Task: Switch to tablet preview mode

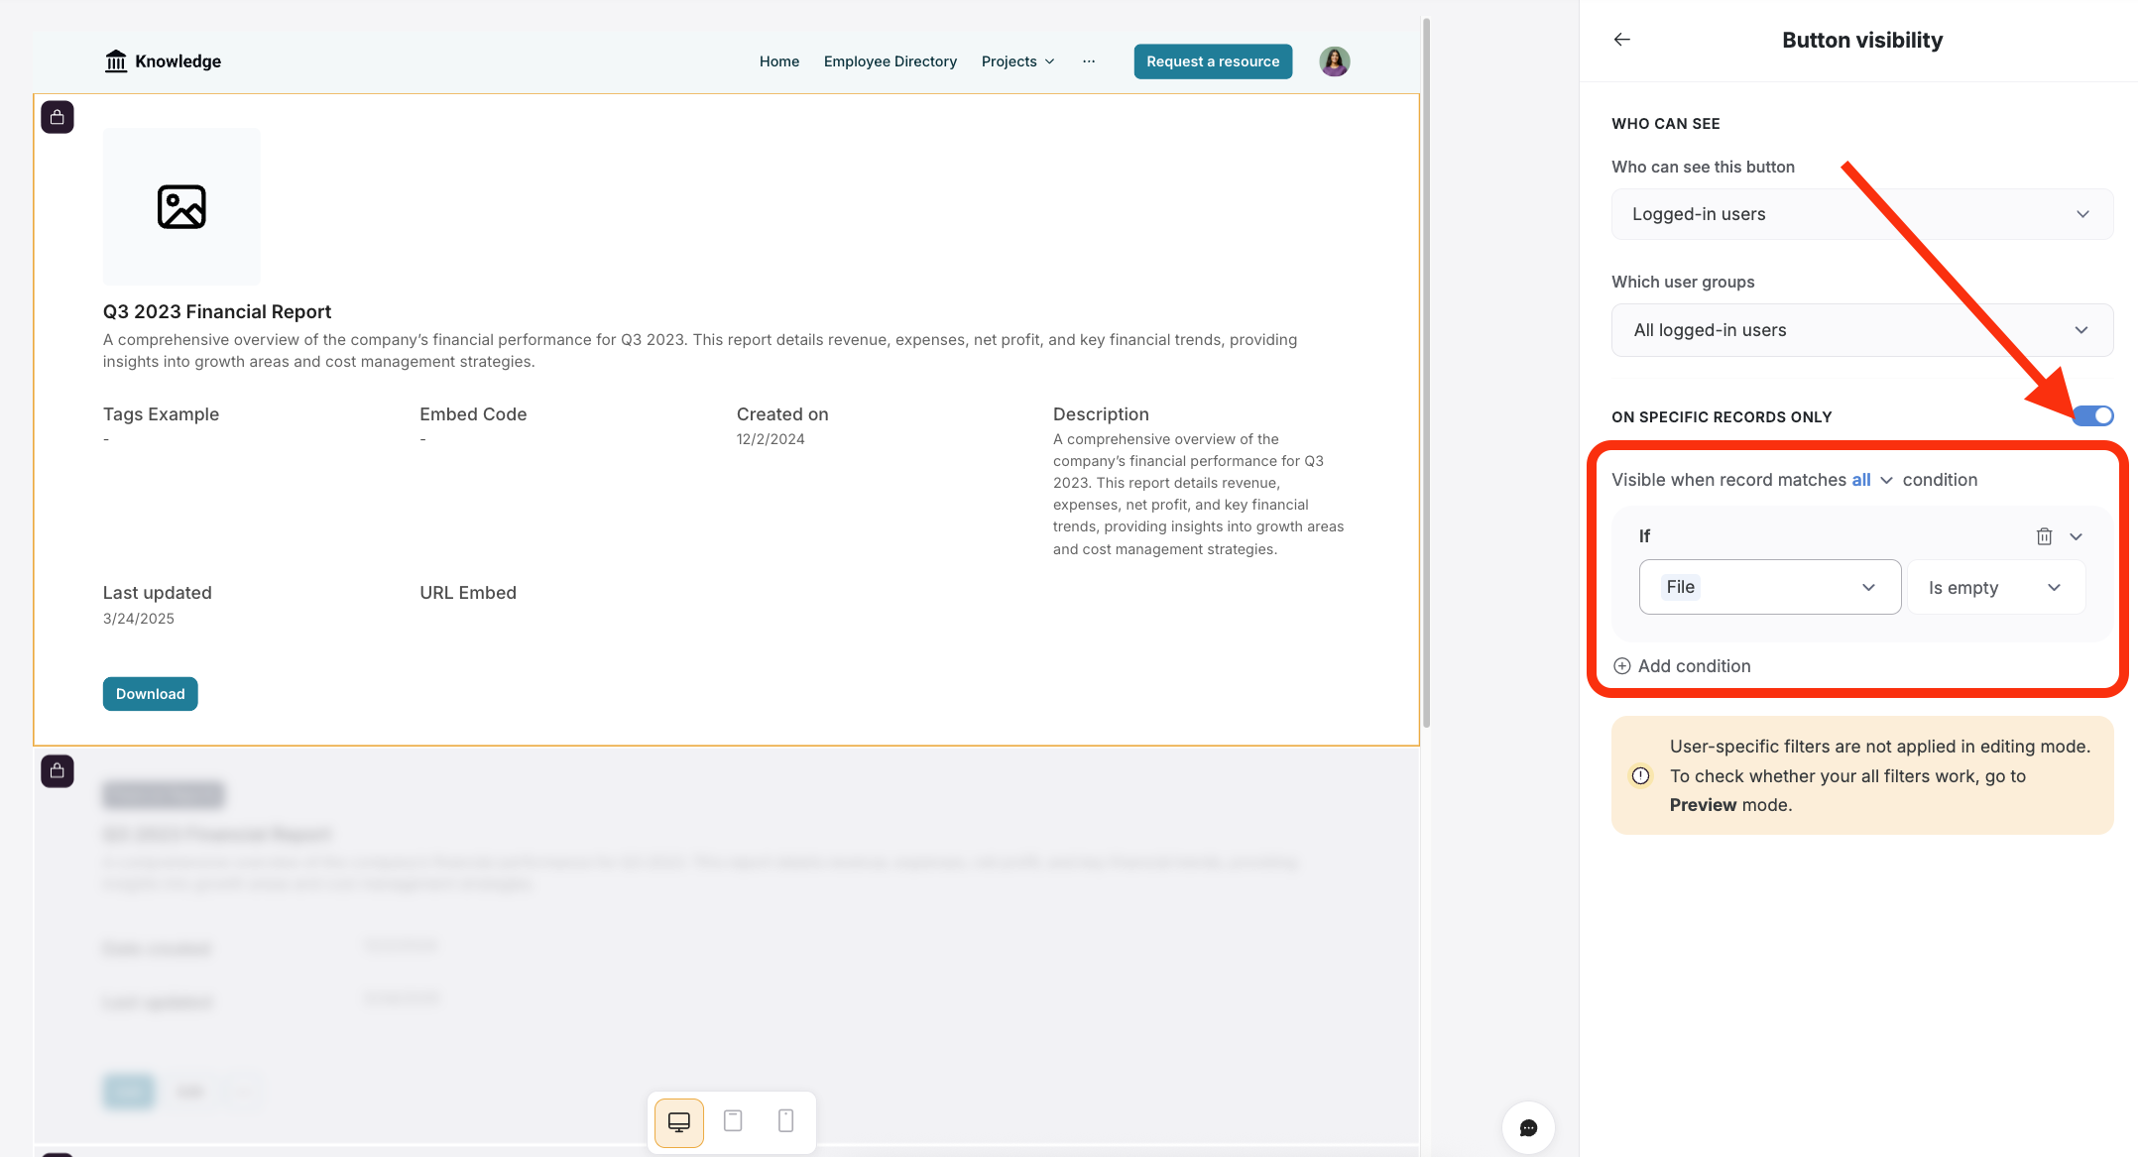Action: 733,1121
